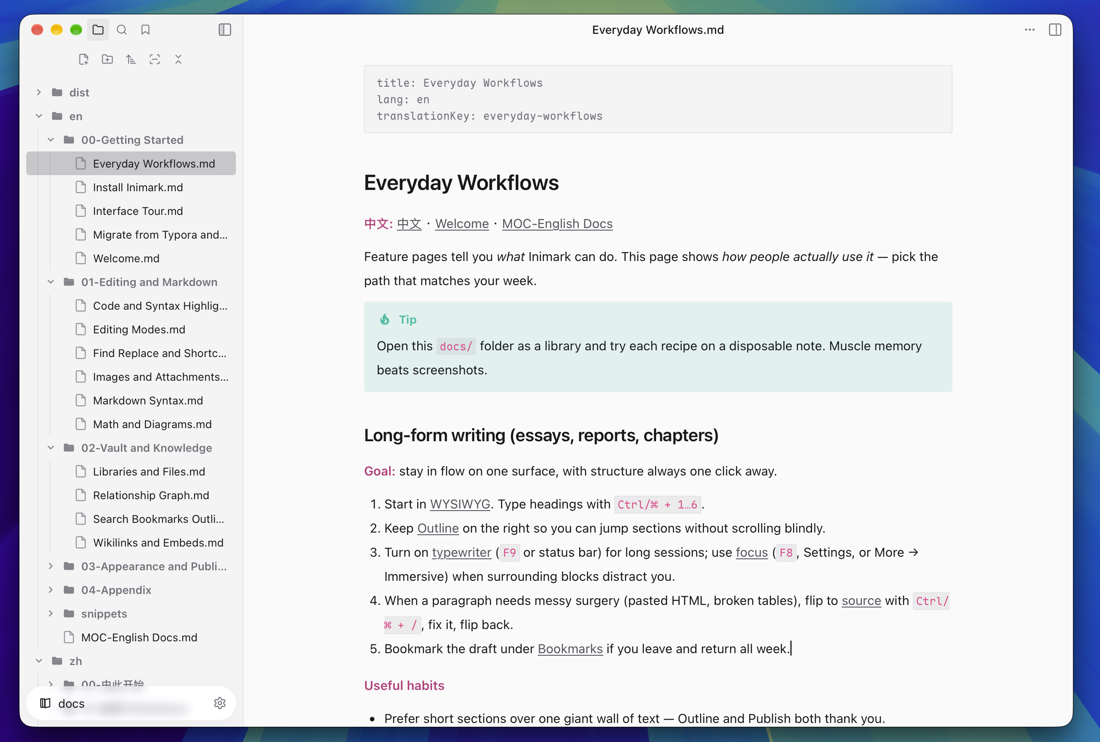
Task: Open Editing Modes.md
Action: pyautogui.click(x=131, y=330)
